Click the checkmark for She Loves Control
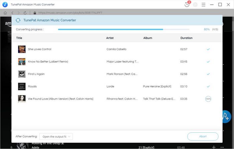 click(x=208, y=49)
